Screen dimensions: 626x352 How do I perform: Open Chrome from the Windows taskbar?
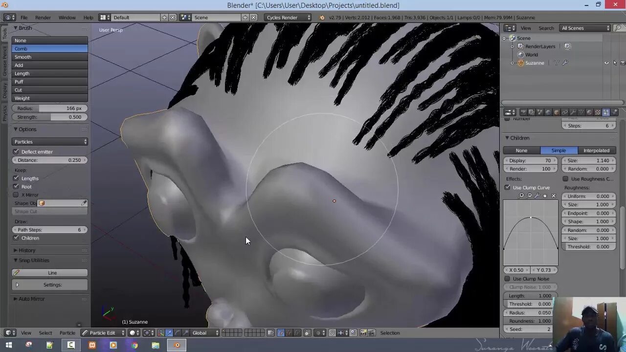click(x=134, y=345)
